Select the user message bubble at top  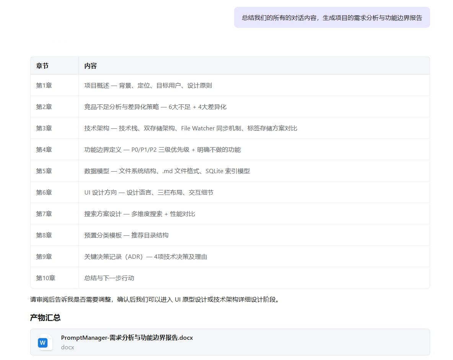point(332,18)
